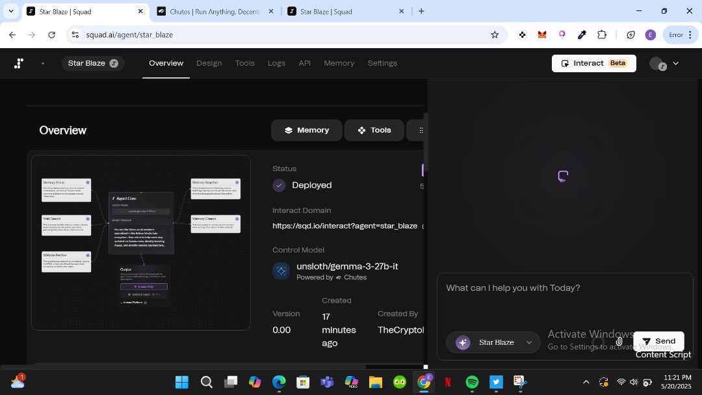Expand the user profile chevron
Screen dimensions: 702x395
[675, 64]
